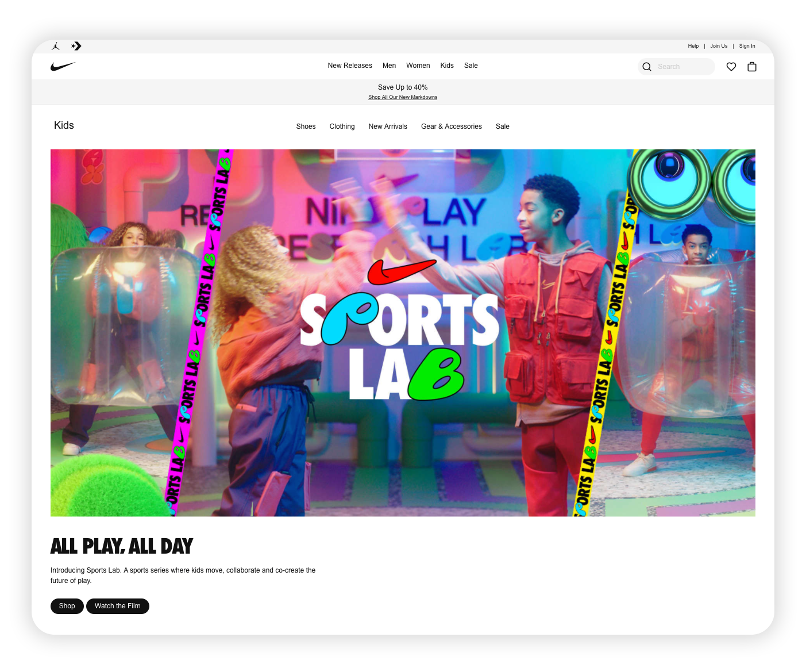This screenshot has height=660, width=806.
Task: Open the Men menu
Action: 389,66
